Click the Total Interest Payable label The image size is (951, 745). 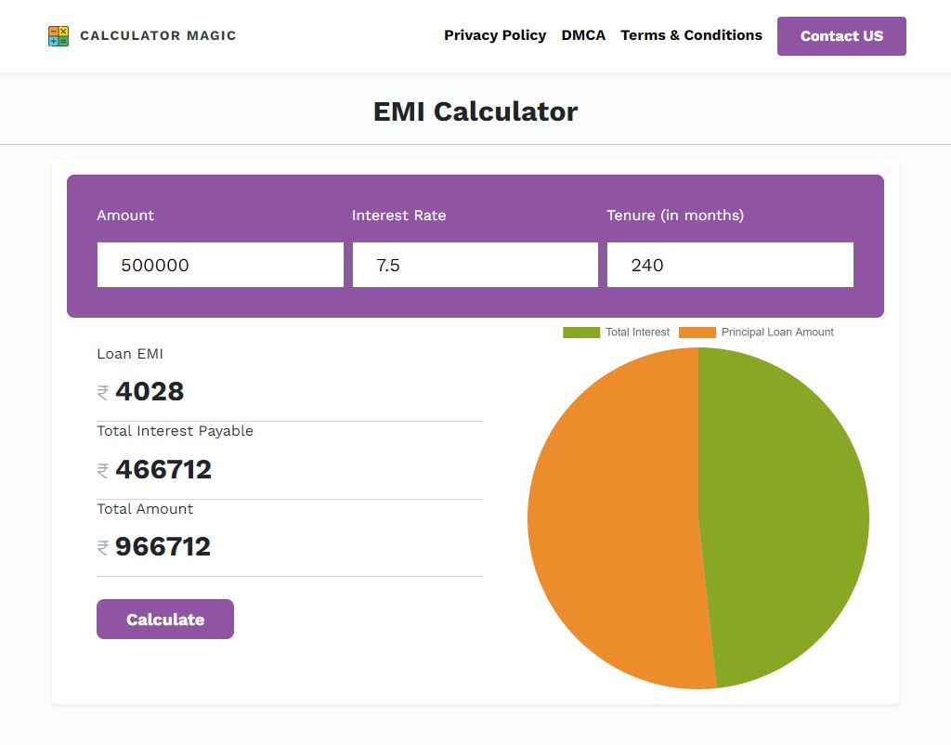click(176, 431)
